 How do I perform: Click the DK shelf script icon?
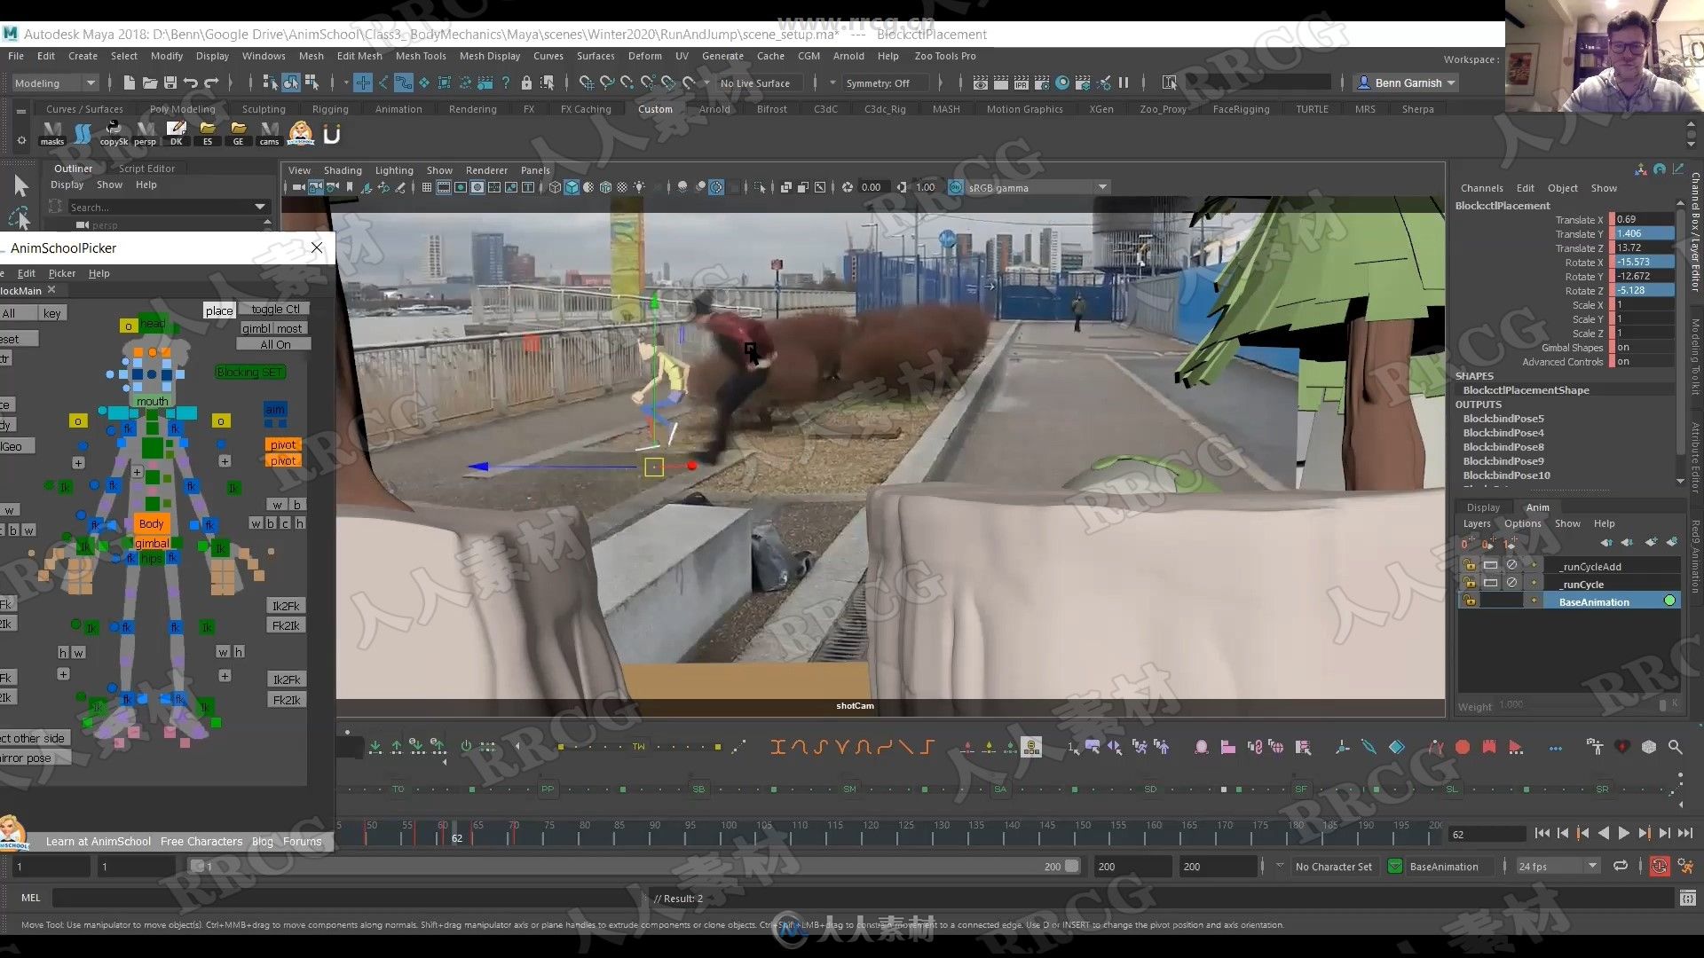click(x=177, y=133)
